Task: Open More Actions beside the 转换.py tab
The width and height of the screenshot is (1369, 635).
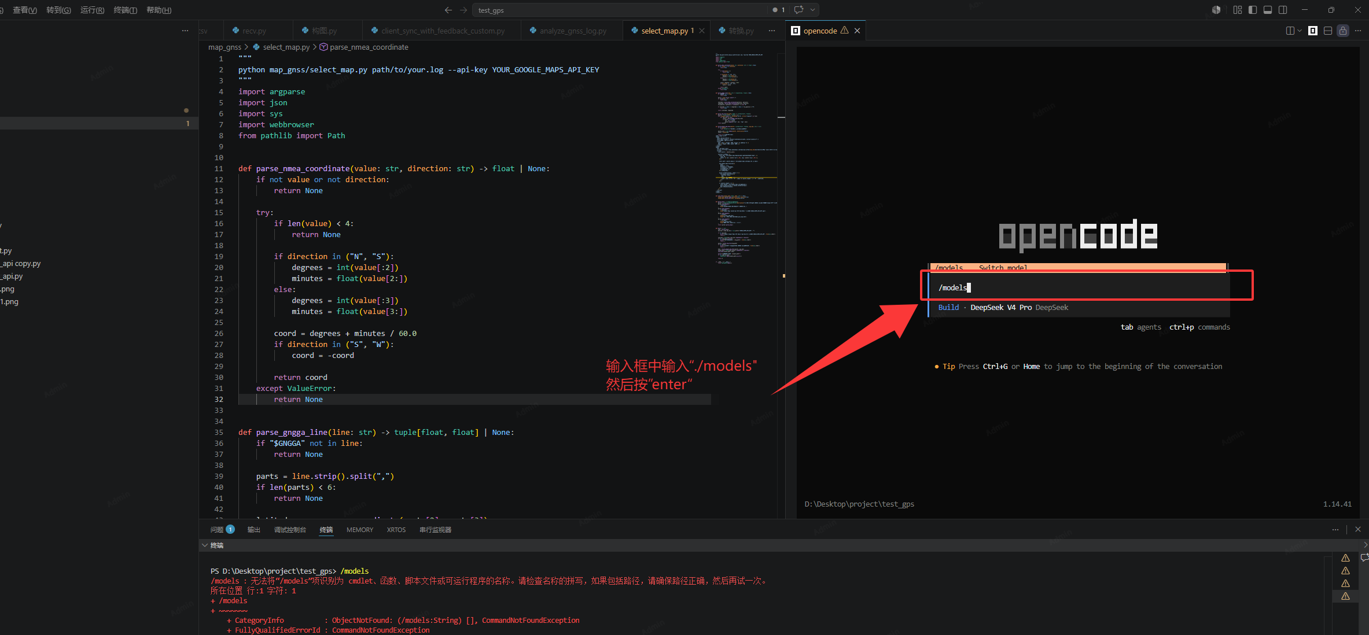Action: 772,31
